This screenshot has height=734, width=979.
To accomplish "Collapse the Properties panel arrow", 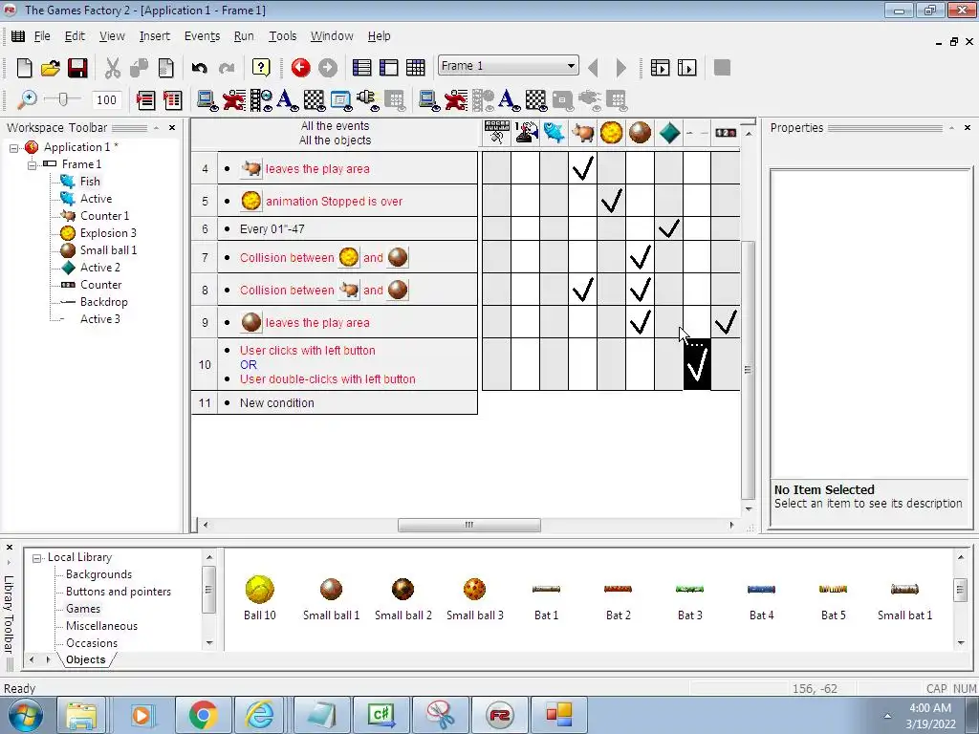I will pos(951,128).
